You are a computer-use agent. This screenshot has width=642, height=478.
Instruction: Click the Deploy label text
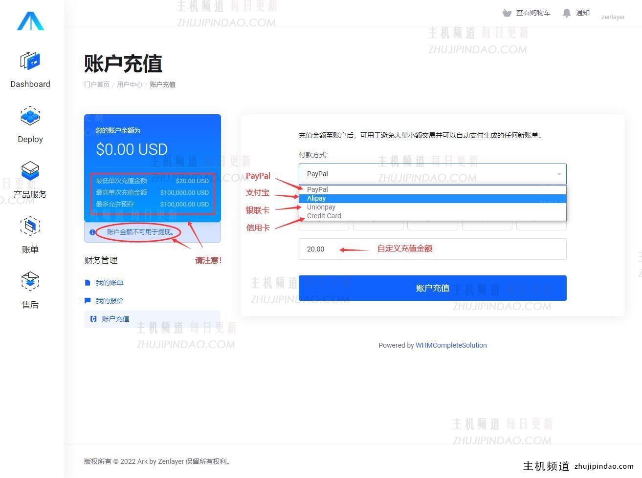[30, 139]
